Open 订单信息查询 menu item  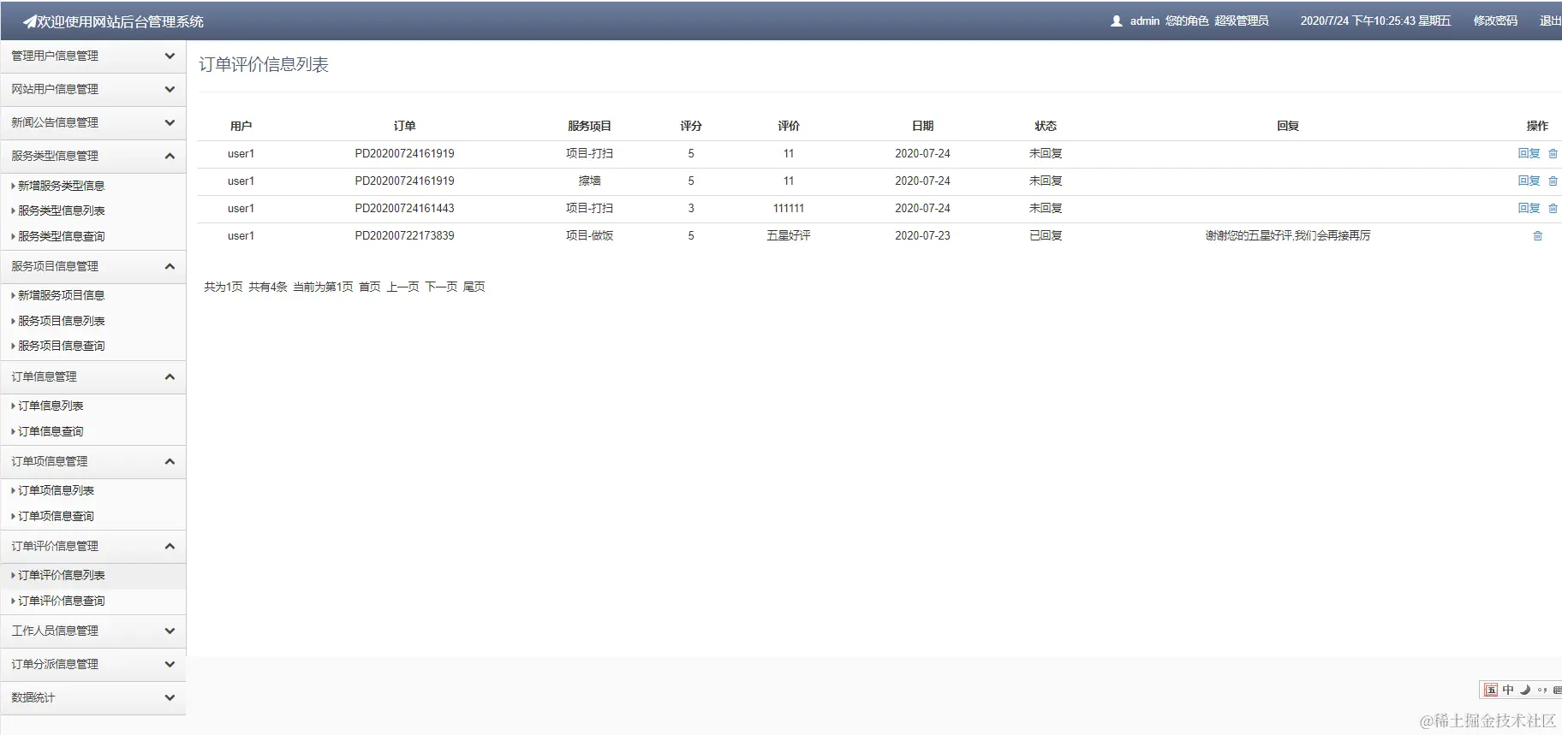51,431
